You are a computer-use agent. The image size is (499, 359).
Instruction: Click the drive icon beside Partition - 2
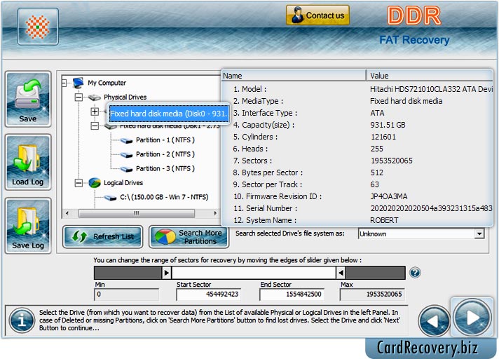(127, 155)
